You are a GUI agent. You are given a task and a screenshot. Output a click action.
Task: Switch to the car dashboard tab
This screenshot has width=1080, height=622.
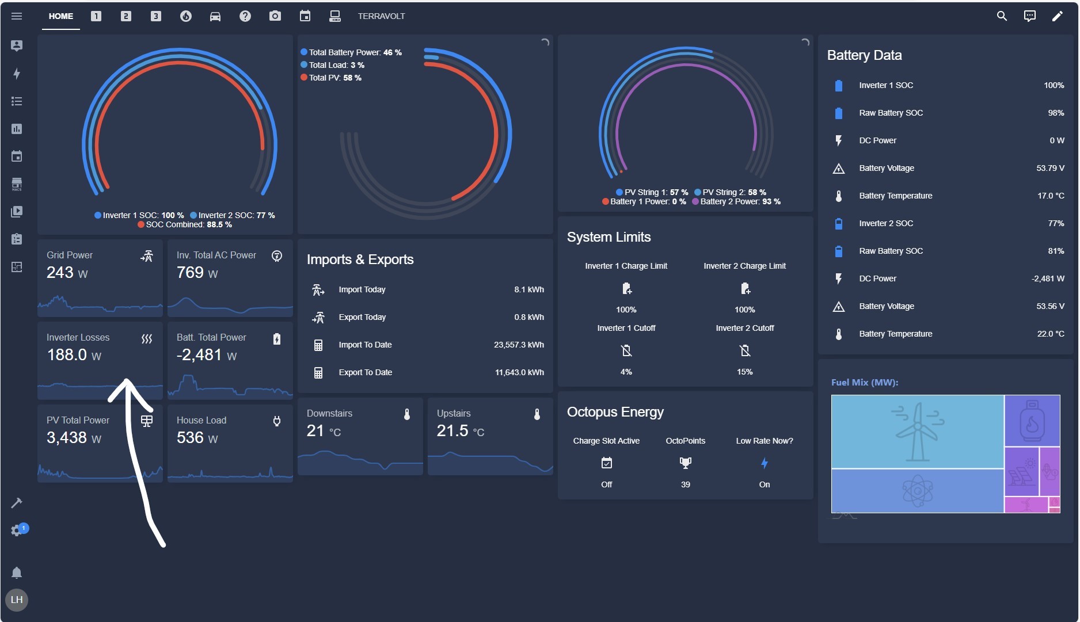[215, 16]
